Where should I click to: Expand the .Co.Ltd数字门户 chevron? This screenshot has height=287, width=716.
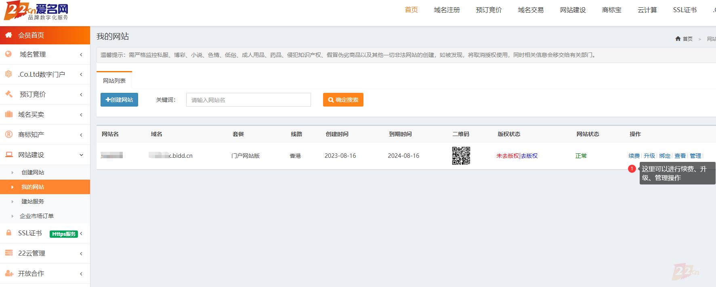(81, 74)
